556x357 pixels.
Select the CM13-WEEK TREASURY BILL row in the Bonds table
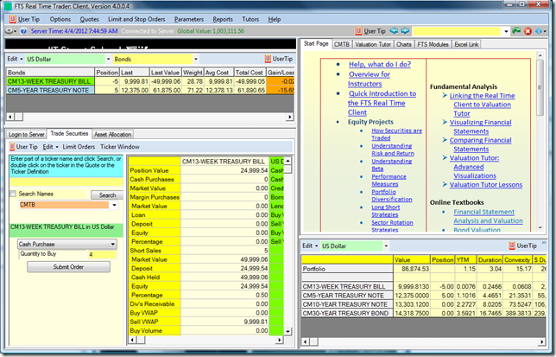click(x=150, y=81)
